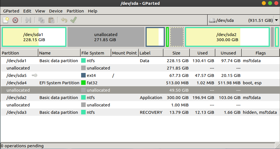
Task: Select the /dev/sda1 block in disk map
Action: [34, 37]
